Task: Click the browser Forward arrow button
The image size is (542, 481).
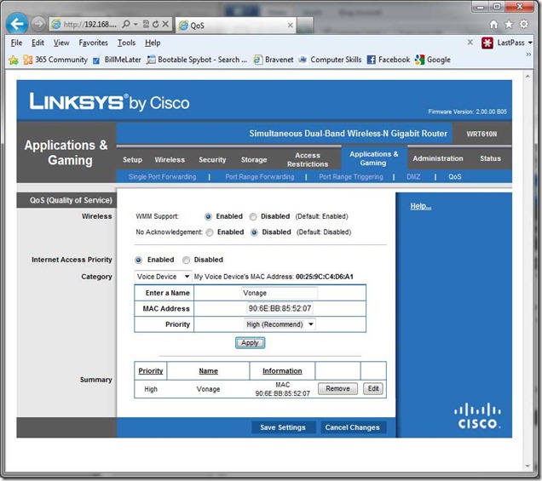Action: coord(38,24)
